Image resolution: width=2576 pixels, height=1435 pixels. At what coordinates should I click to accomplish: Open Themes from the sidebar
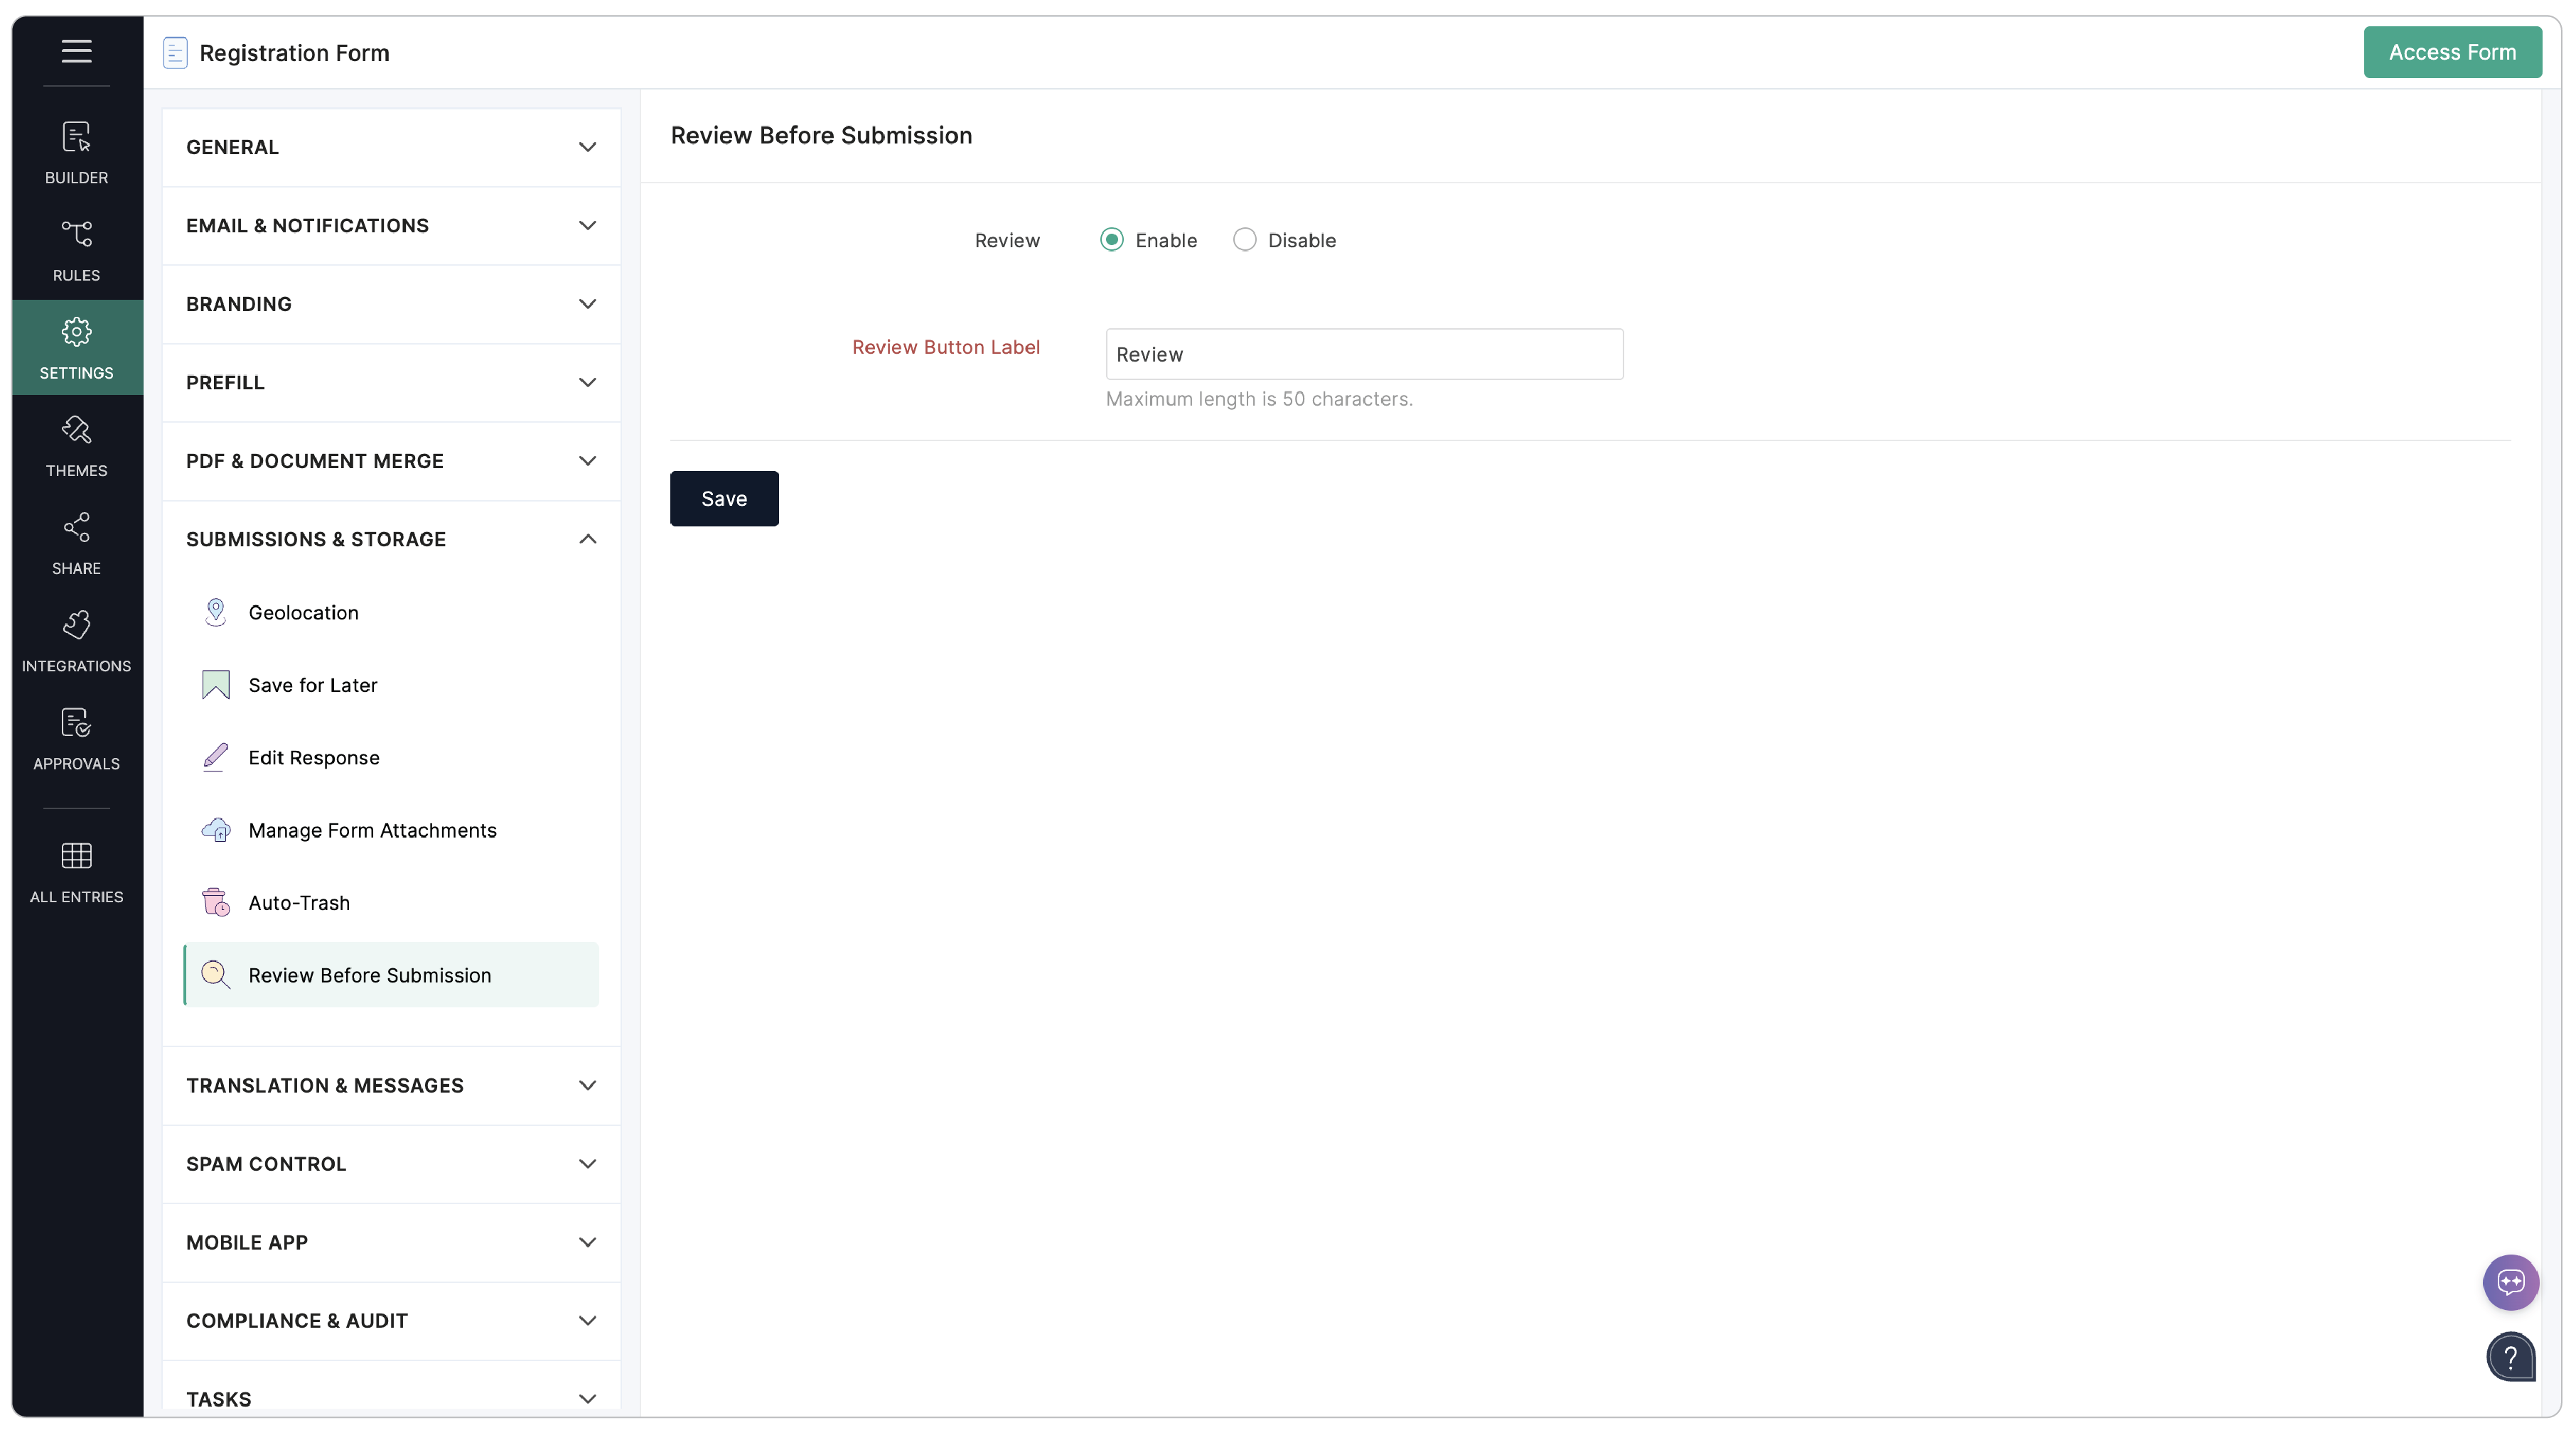(x=76, y=445)
